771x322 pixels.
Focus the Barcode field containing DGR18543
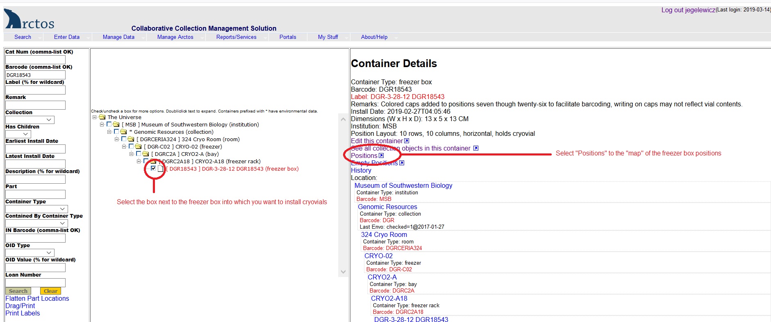coord(35,75)
